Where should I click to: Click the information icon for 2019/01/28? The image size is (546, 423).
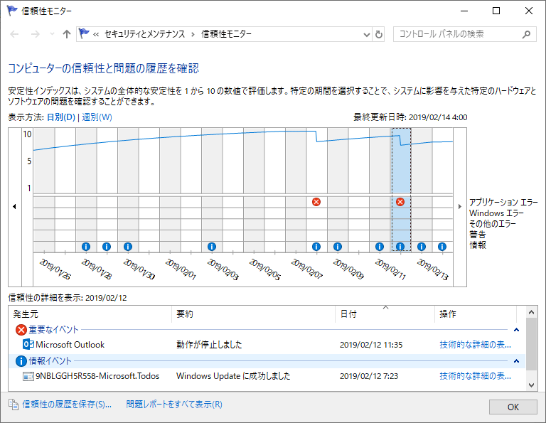tap(85, 247)
